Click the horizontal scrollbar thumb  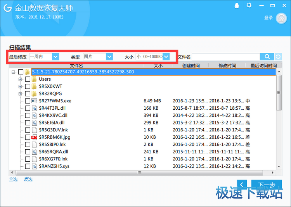click(139, 172)
